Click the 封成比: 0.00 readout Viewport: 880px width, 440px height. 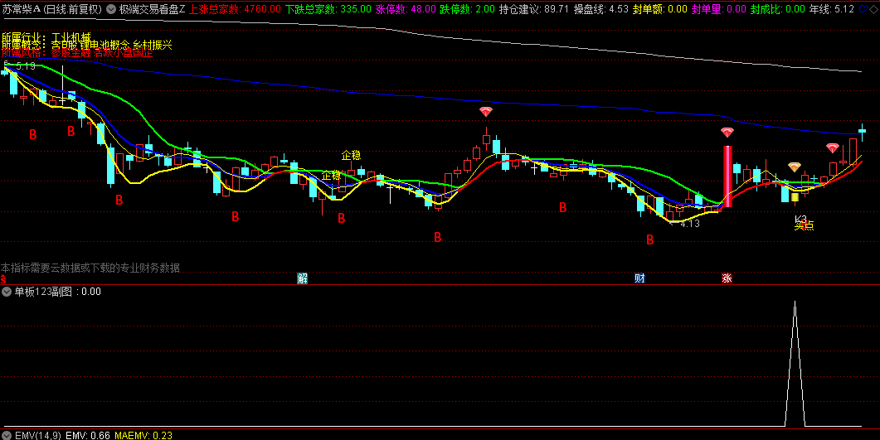click(x=778, y=9)
